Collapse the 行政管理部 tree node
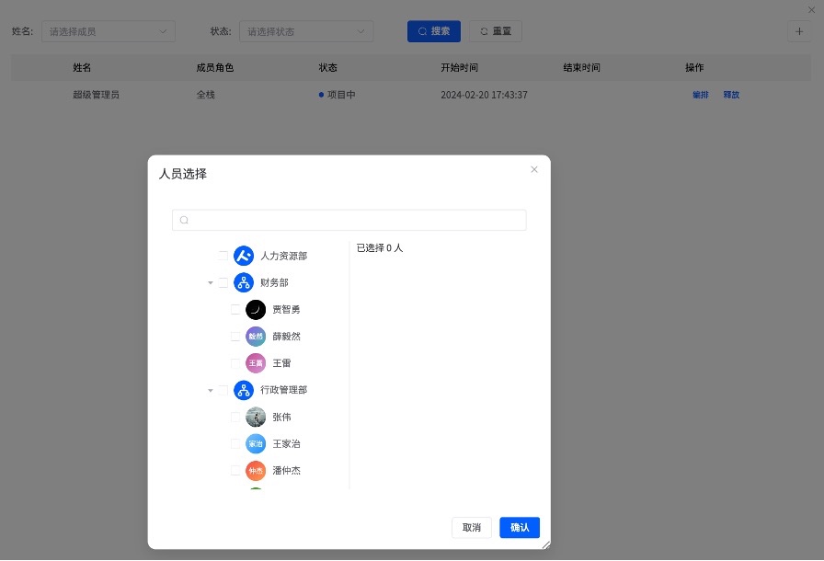 211,391
